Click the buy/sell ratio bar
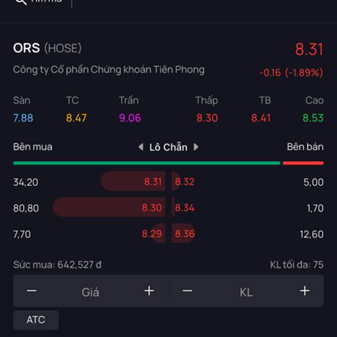This screenshot has height=337, width=337. (168, 163)
